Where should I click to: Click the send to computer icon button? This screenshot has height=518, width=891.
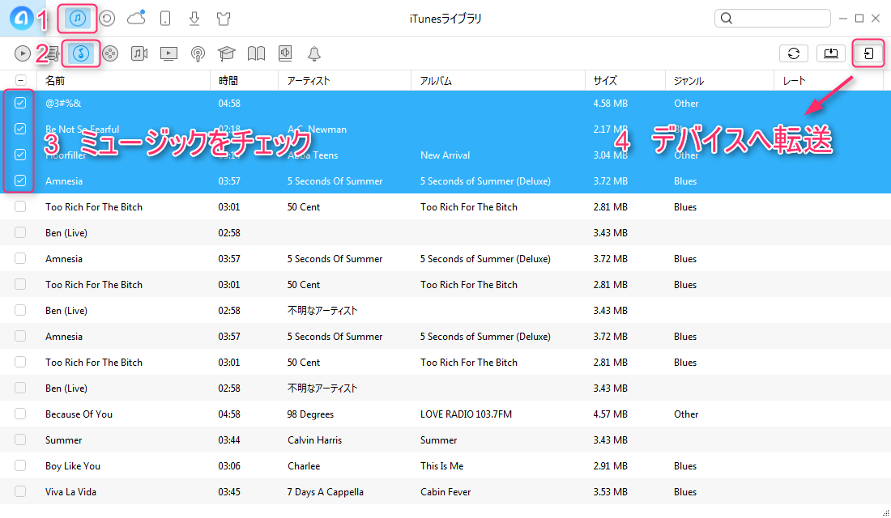tap(831, 53)
